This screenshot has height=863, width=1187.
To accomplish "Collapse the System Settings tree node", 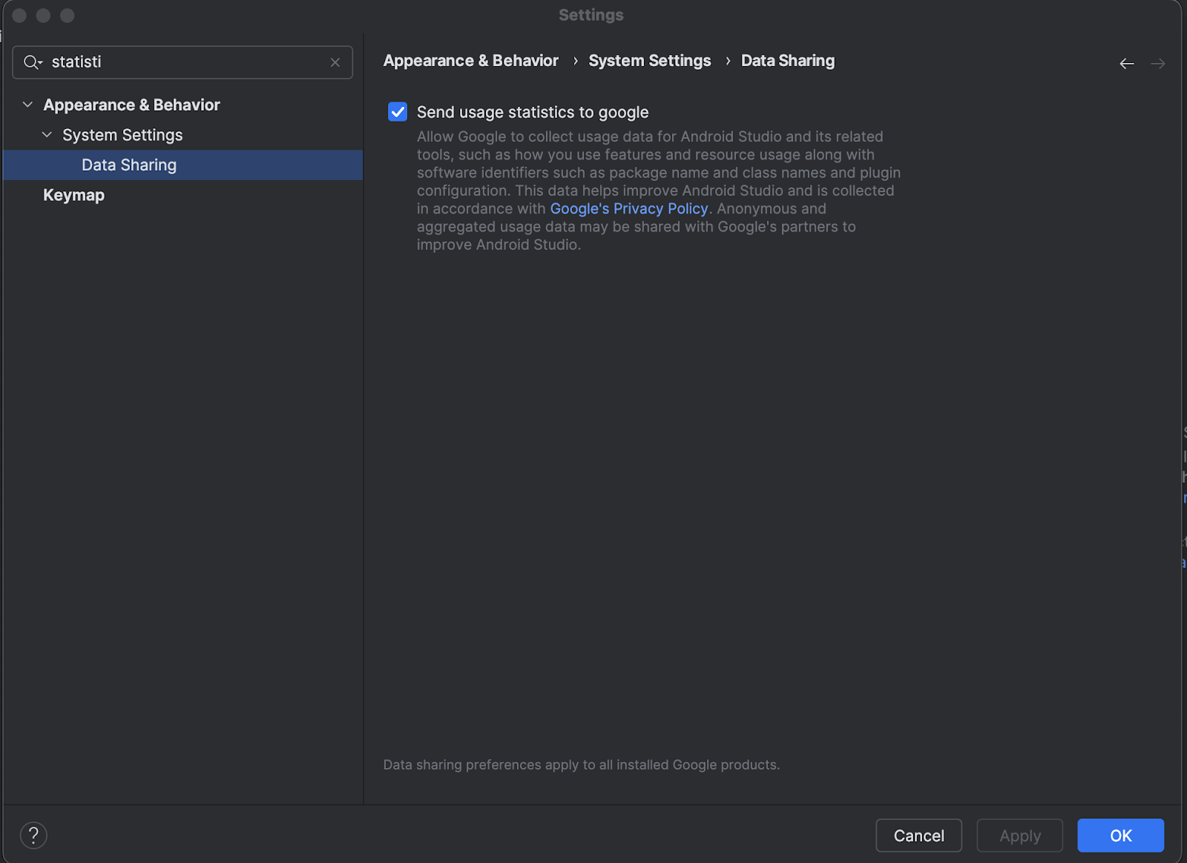I will click(x=47, y=134).
